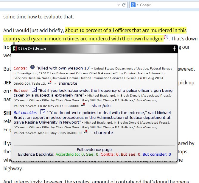Click the quote about gun being taken by suspect
The image size is (199, 183).
tap(93, 93)
